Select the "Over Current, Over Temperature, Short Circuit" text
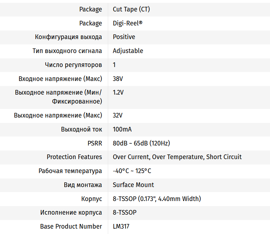 click(177, 157)
